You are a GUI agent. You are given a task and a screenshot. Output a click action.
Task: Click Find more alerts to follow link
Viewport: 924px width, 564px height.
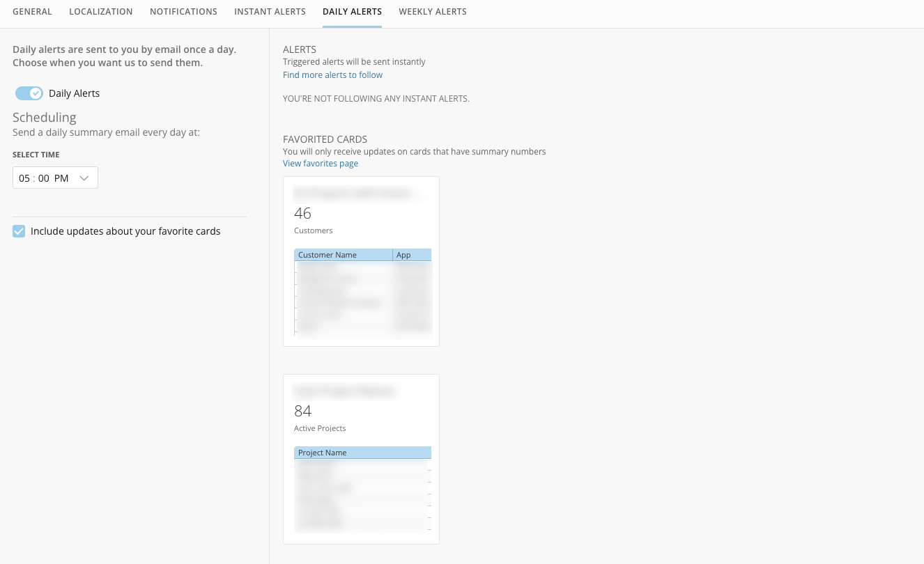coord(332,75)
